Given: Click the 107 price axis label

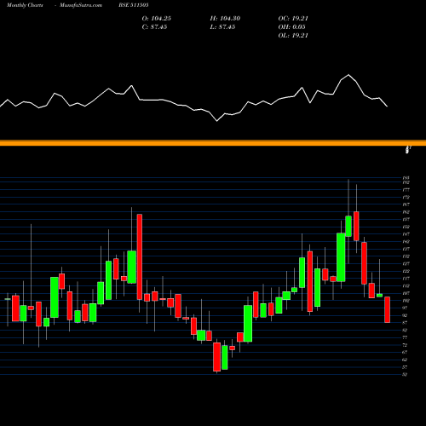Looking at the screenshot, I should (406, 293).
